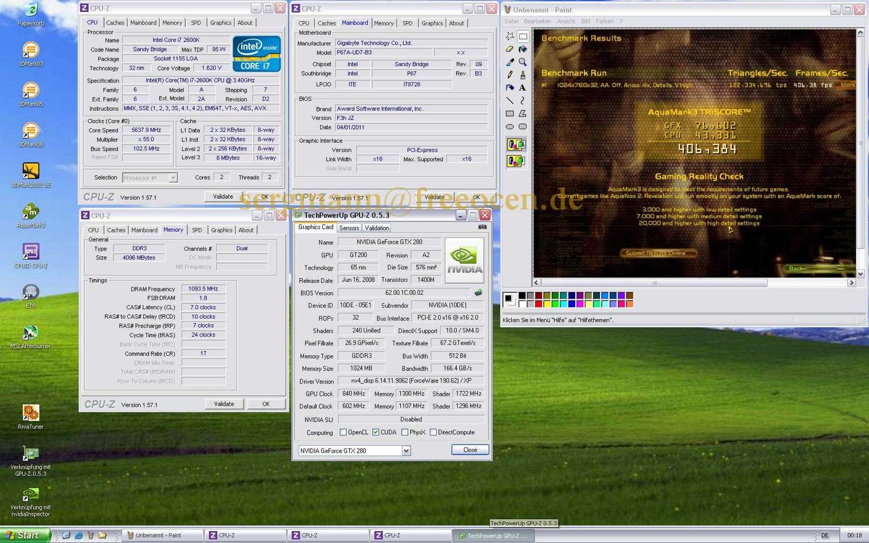Switch to TechPowerUp GPU-Z taskbar button
Image resolution: width=869 pixels, height=543 pixels.
click(494, 535)
